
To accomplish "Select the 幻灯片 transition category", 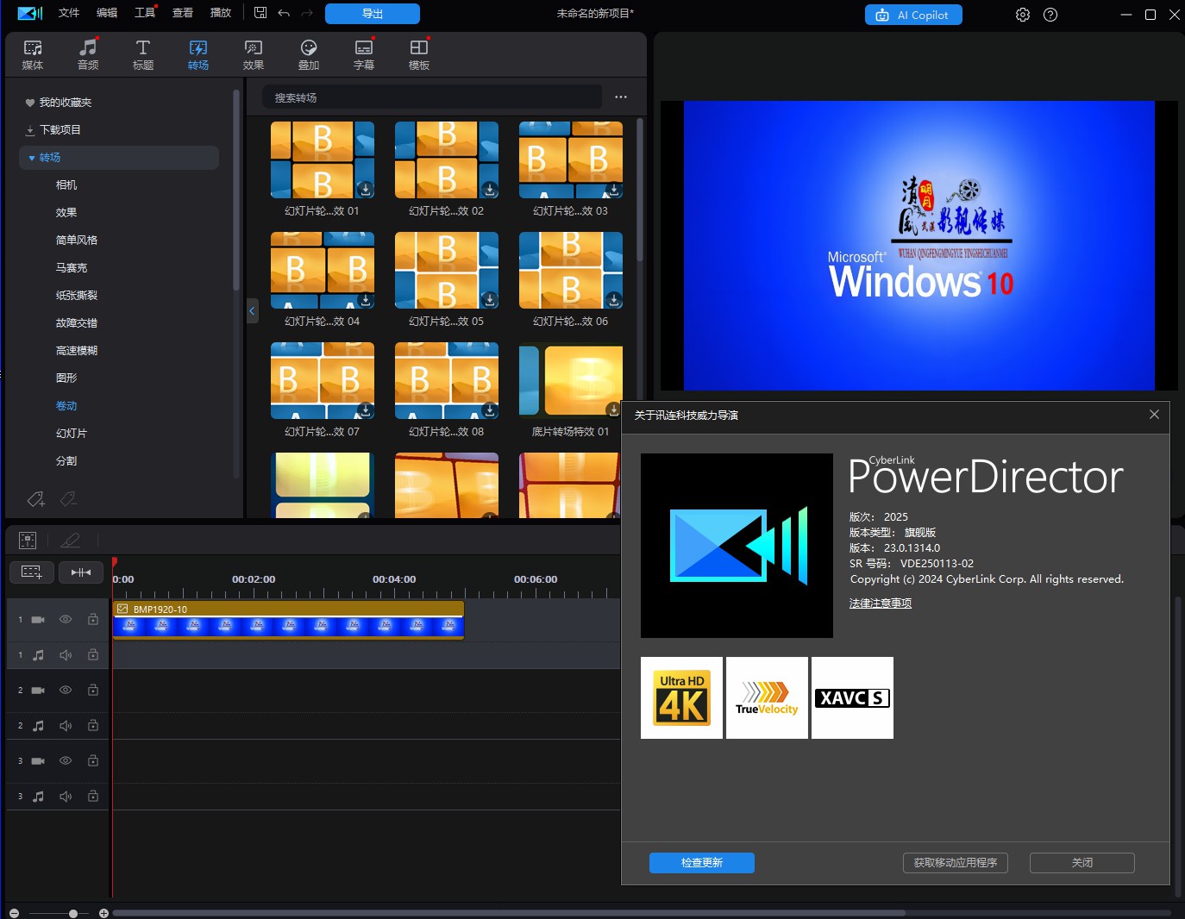I will (72, 434).
